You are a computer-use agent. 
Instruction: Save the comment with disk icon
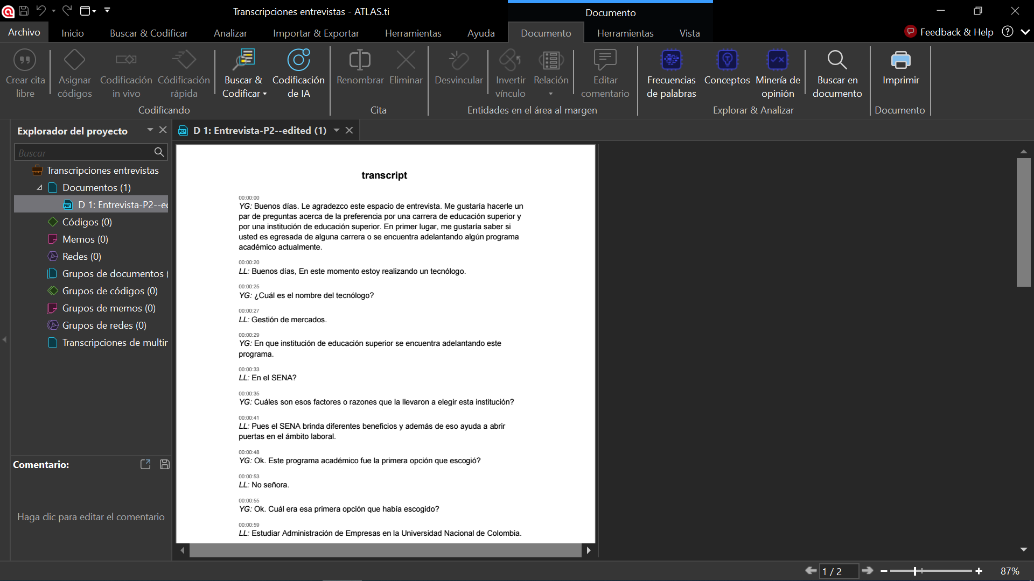click(165, 464)
